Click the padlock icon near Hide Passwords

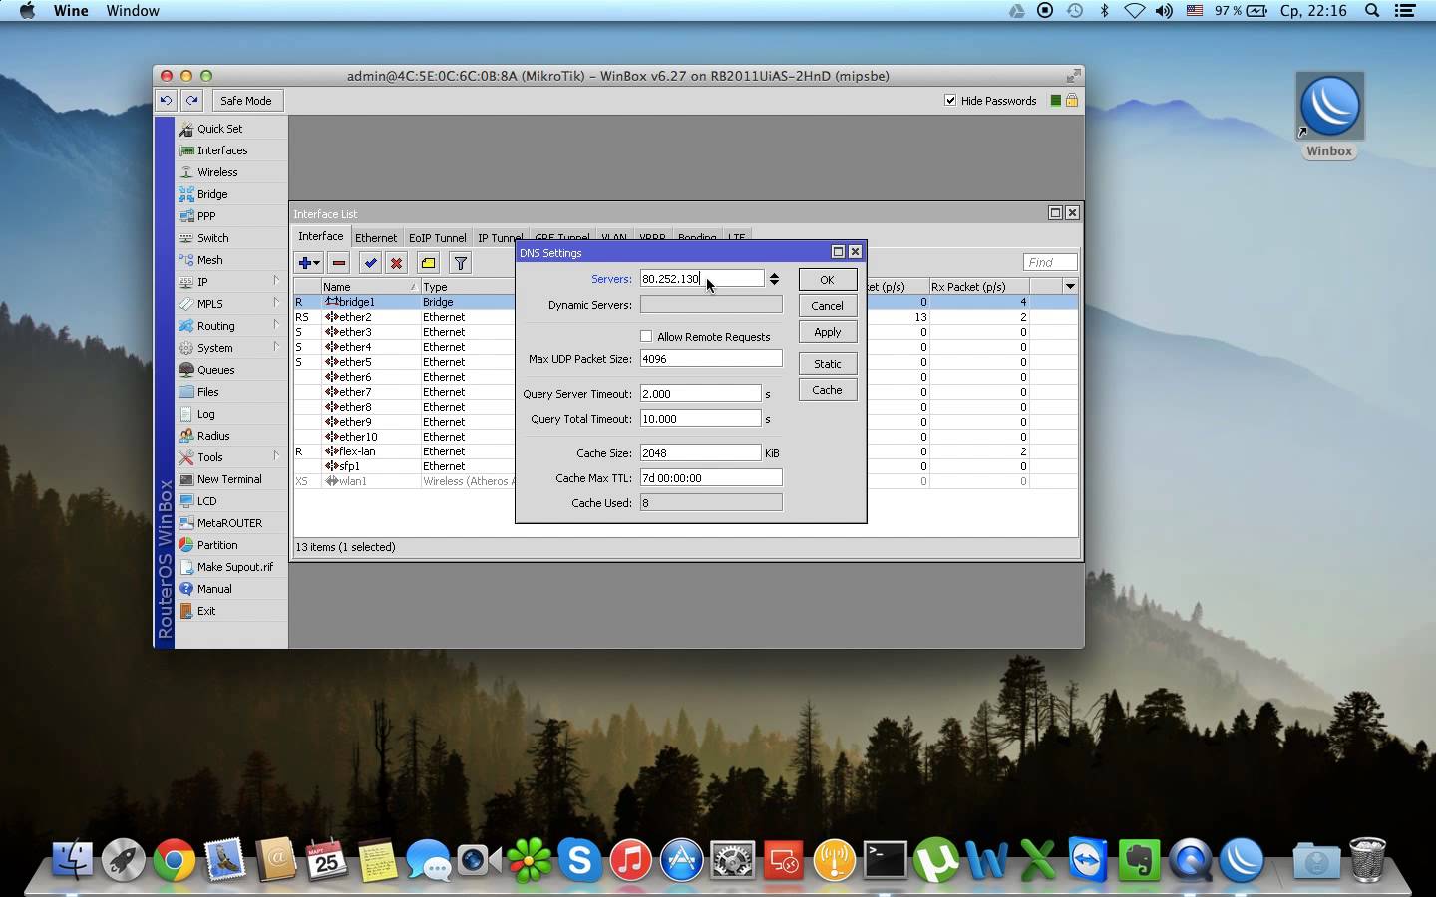1072,100
